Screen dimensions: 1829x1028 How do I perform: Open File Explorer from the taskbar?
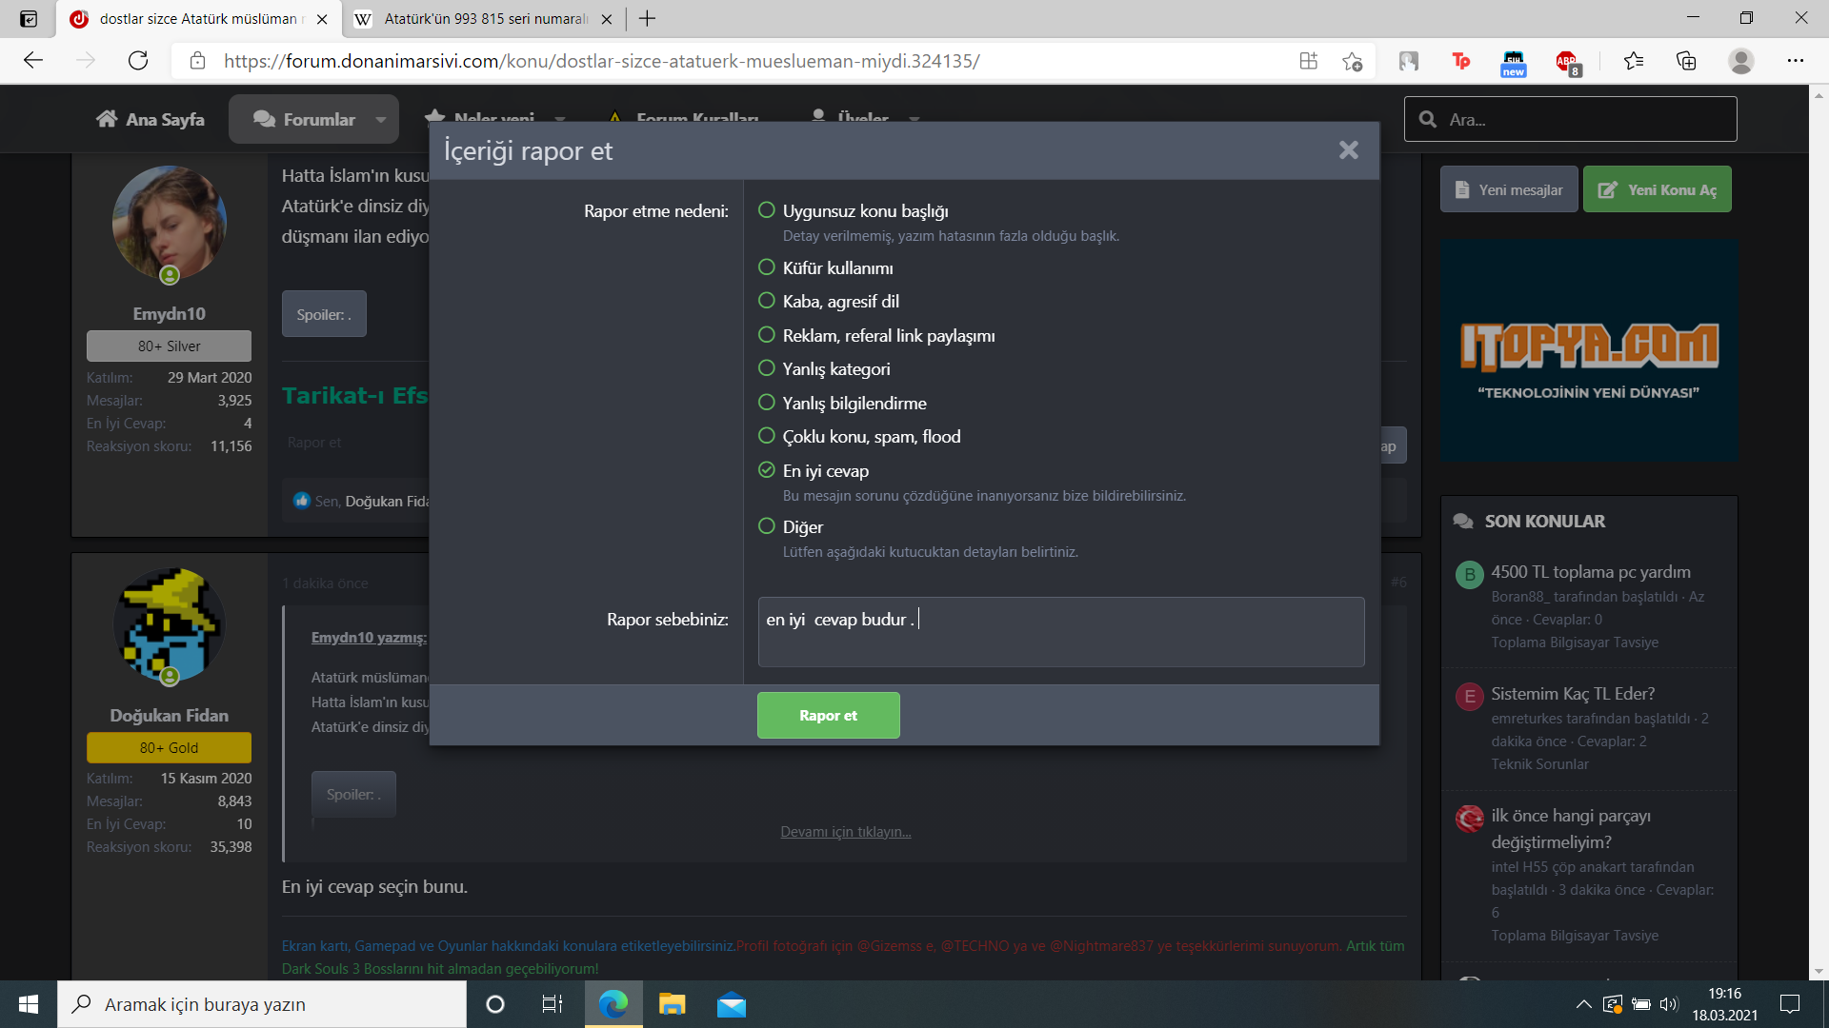tap(672, 1004)
